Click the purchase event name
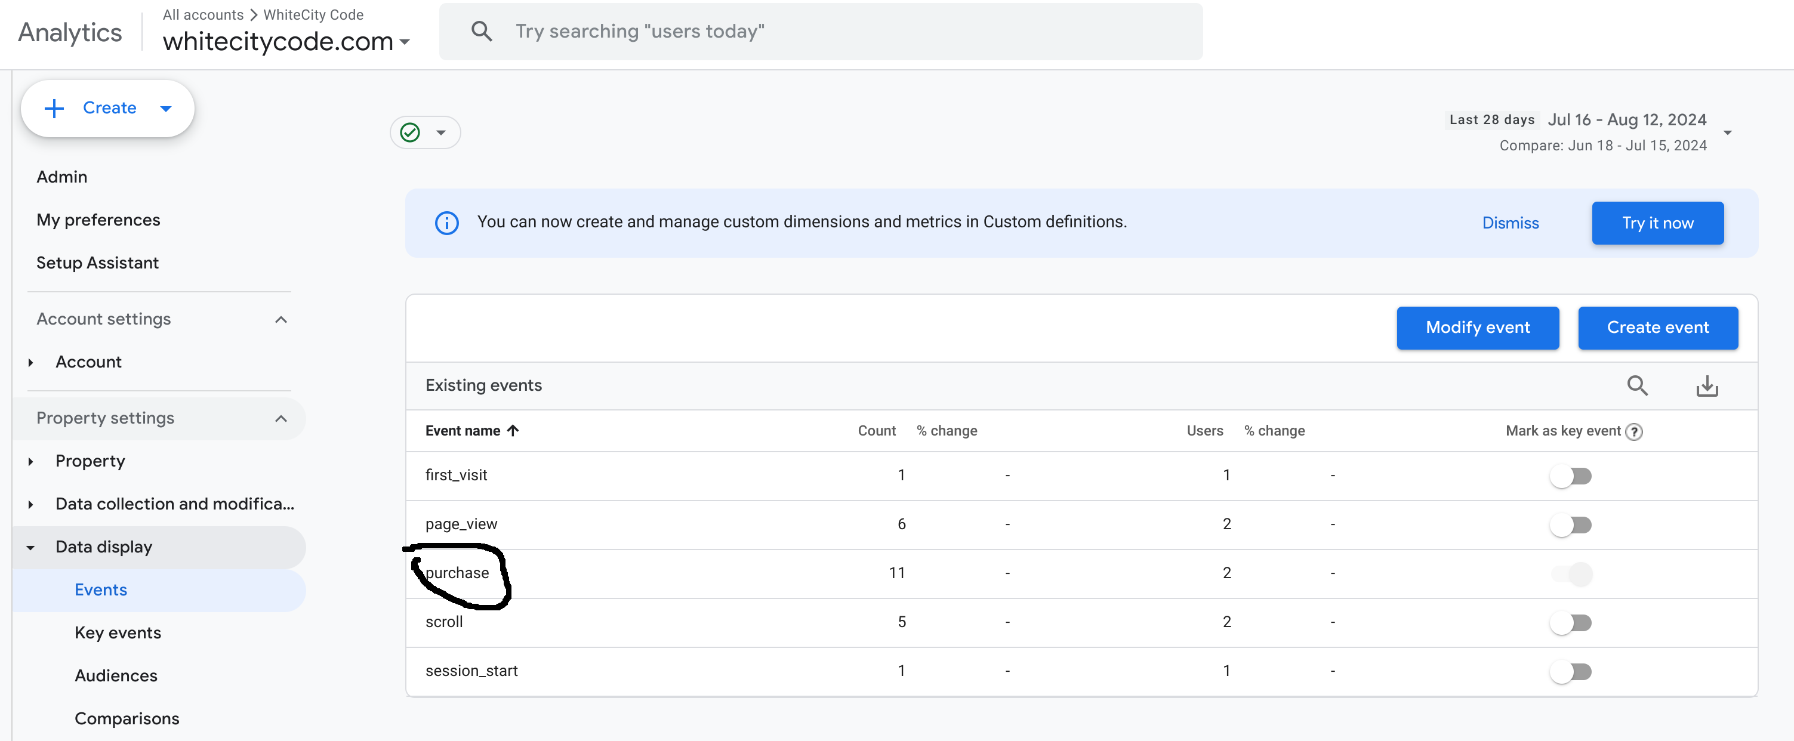Image resolution: width=1794 pixels, height=741 pixels. [x=457, y=573]
